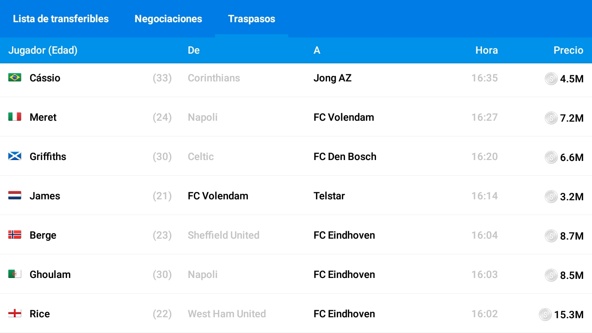The image size is (592, 333).
Task: Open the Lista de transferibles tab
Action: tap(61, 19)
